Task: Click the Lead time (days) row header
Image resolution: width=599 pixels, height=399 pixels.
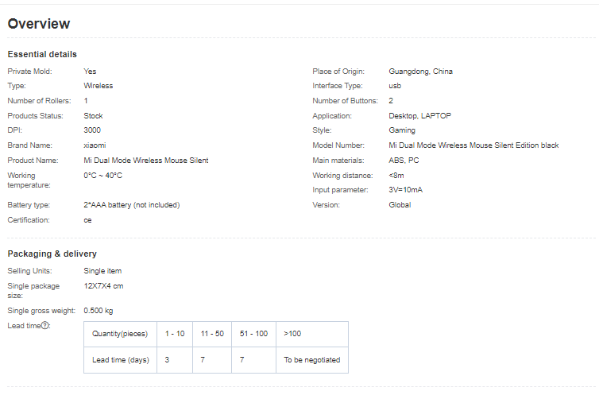Action: tap(120, 360)
